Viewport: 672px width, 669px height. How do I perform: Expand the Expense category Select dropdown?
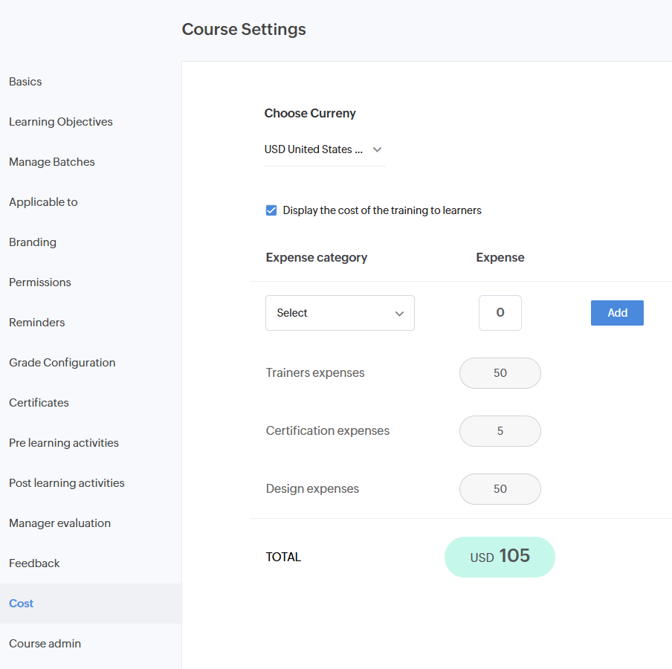point(340,313)
